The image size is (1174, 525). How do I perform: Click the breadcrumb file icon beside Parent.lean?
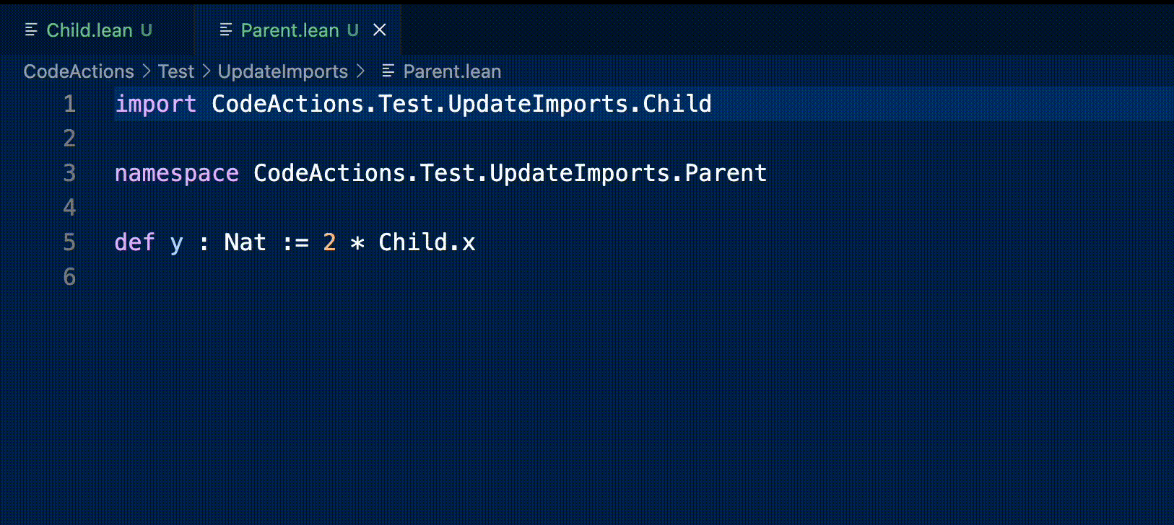(388, 71)
